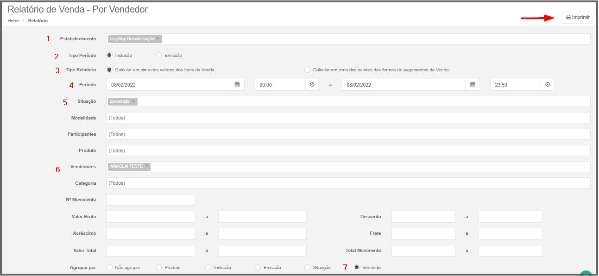Click the start date field 08/02/2022

pyautogui.click(x=168, y=85)
